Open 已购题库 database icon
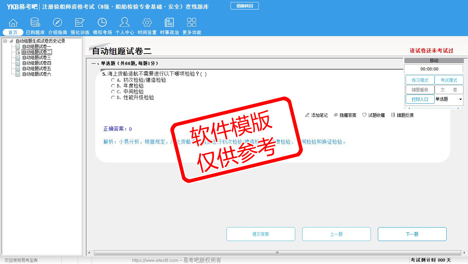This screenshot has width=468, height=264. pyautogui.click(x=35, y=23)
